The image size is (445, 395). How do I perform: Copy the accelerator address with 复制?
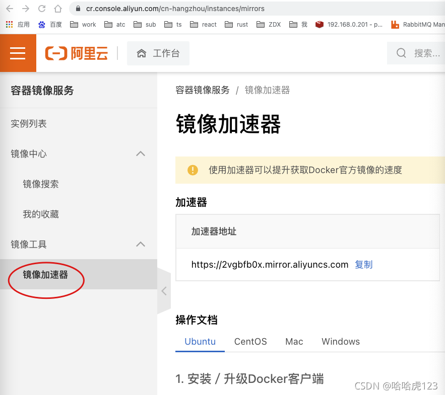pyautogui.click(x=363, y=265)
